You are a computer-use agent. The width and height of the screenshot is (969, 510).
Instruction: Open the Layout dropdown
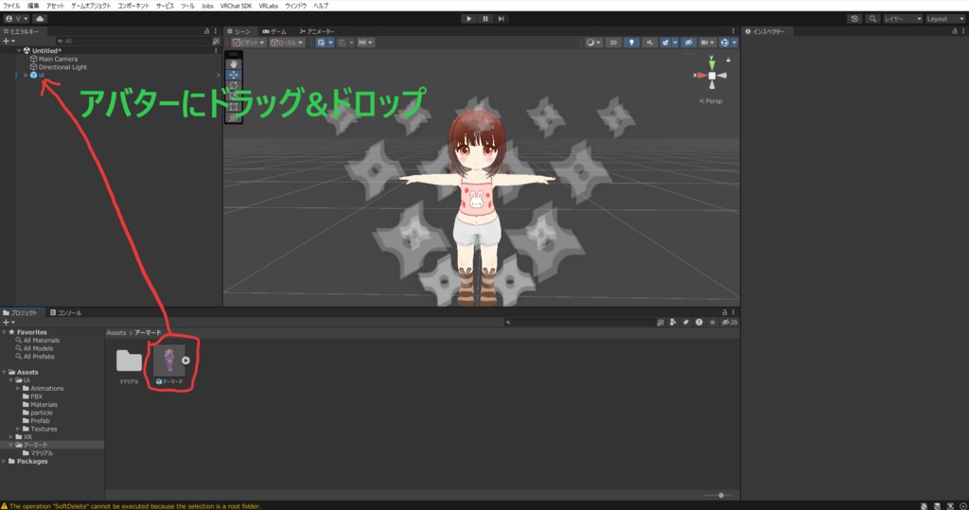945,19
